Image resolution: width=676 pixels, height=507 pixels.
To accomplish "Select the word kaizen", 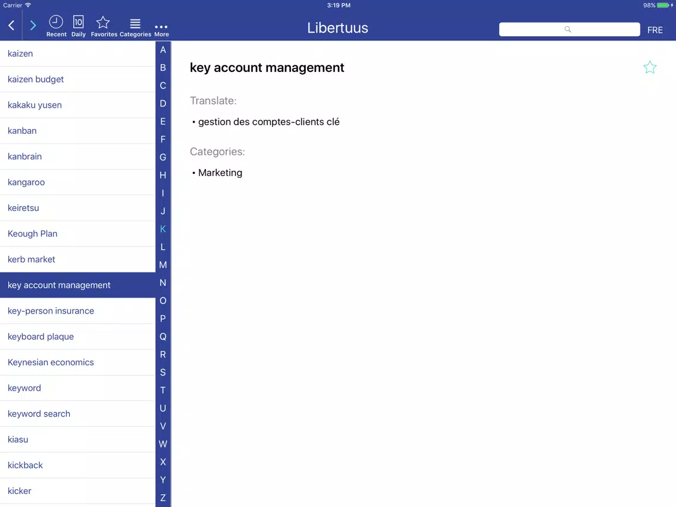I will [77, 54].
